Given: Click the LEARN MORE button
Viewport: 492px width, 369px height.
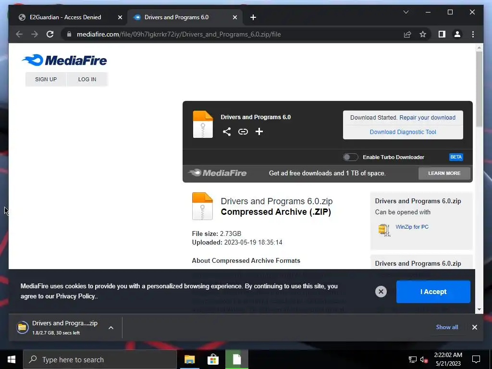Looking at the screenshot, I should coord(444,173).
